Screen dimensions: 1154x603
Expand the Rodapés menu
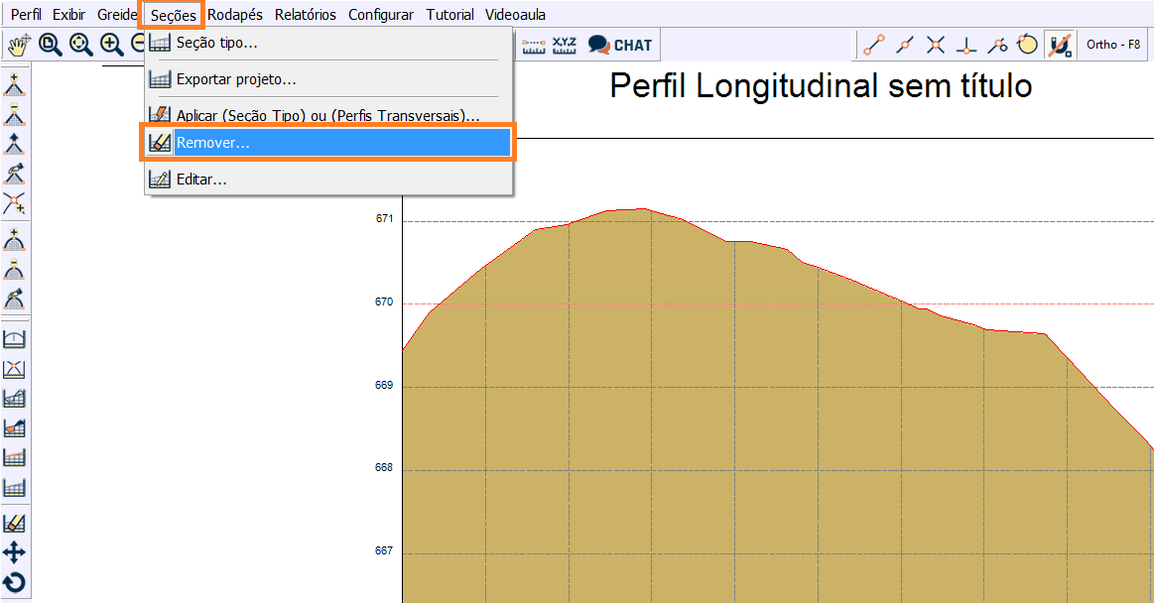235,15
